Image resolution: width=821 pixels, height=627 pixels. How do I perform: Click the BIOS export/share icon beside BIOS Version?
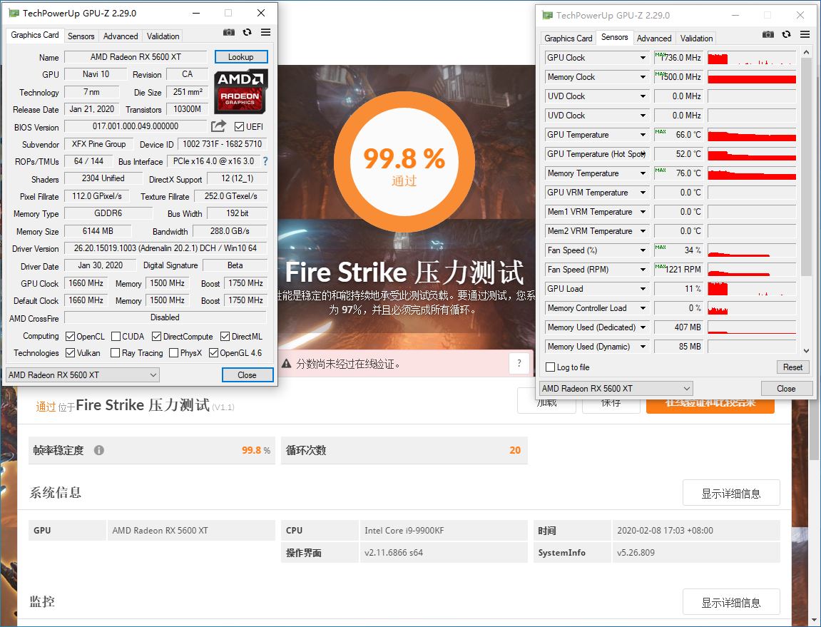218,126
